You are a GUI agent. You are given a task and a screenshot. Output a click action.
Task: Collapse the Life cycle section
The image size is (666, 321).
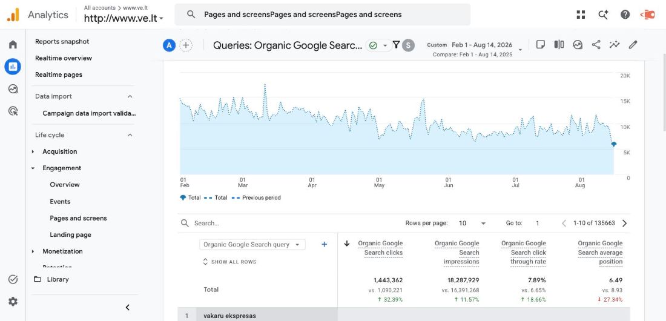(x=130, y=135)
